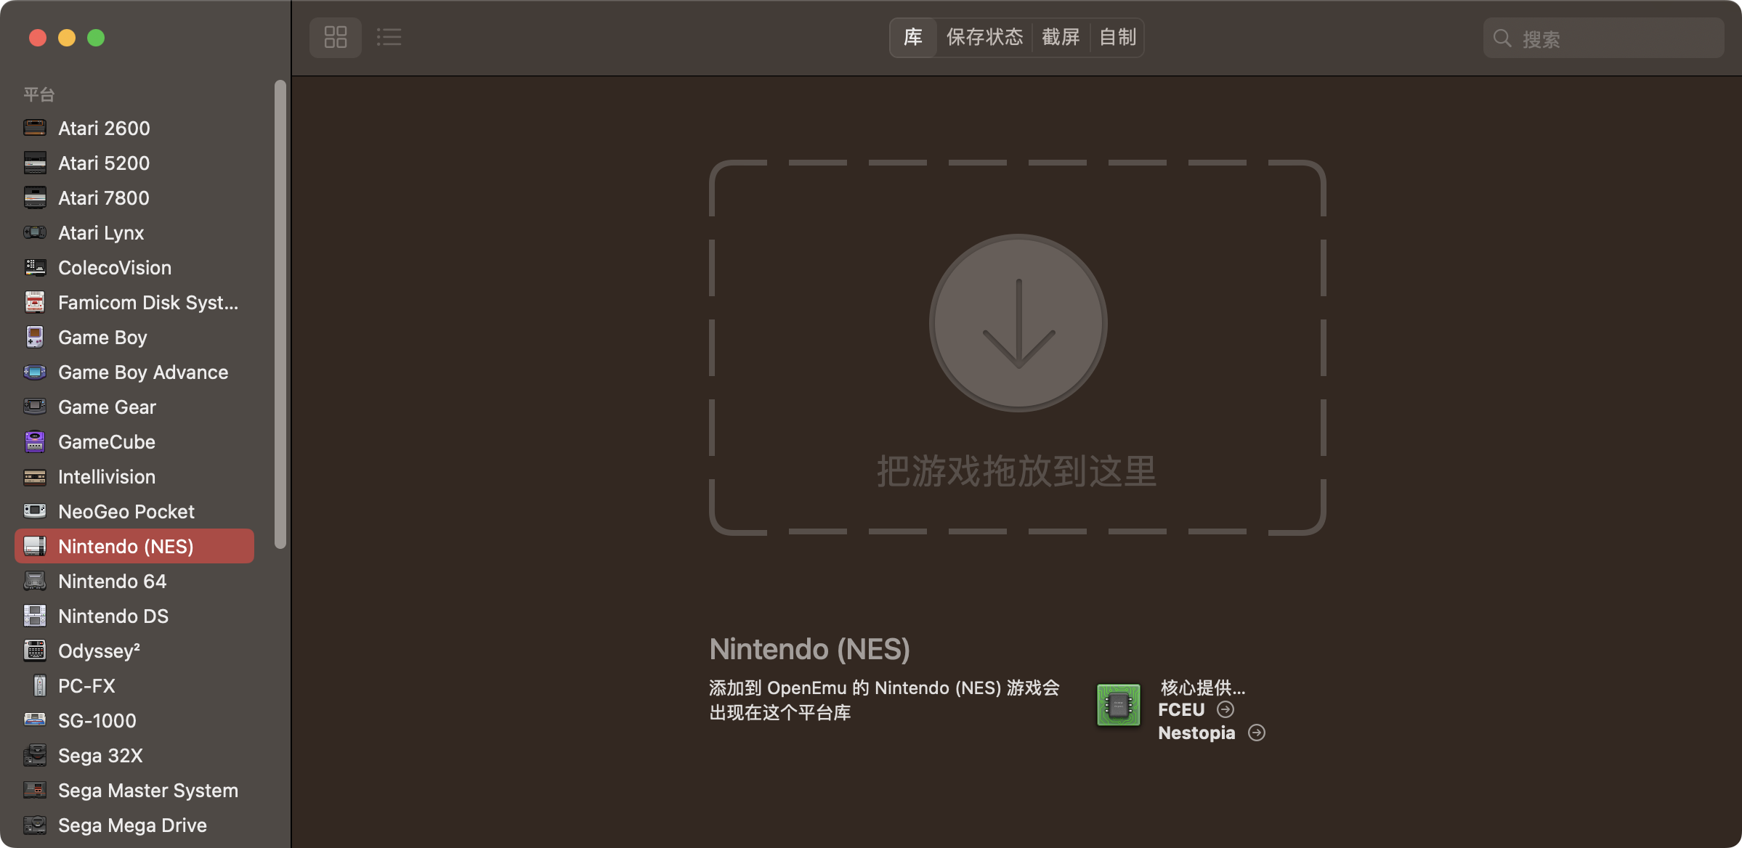Click the NES core chip icon
Image resolution: width=1742 pixels, height=848 pixels.
[1117, 705]
